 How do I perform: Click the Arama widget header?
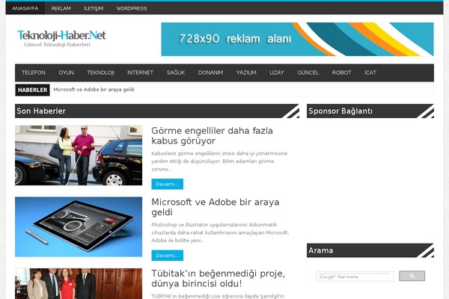pos(370,250)
